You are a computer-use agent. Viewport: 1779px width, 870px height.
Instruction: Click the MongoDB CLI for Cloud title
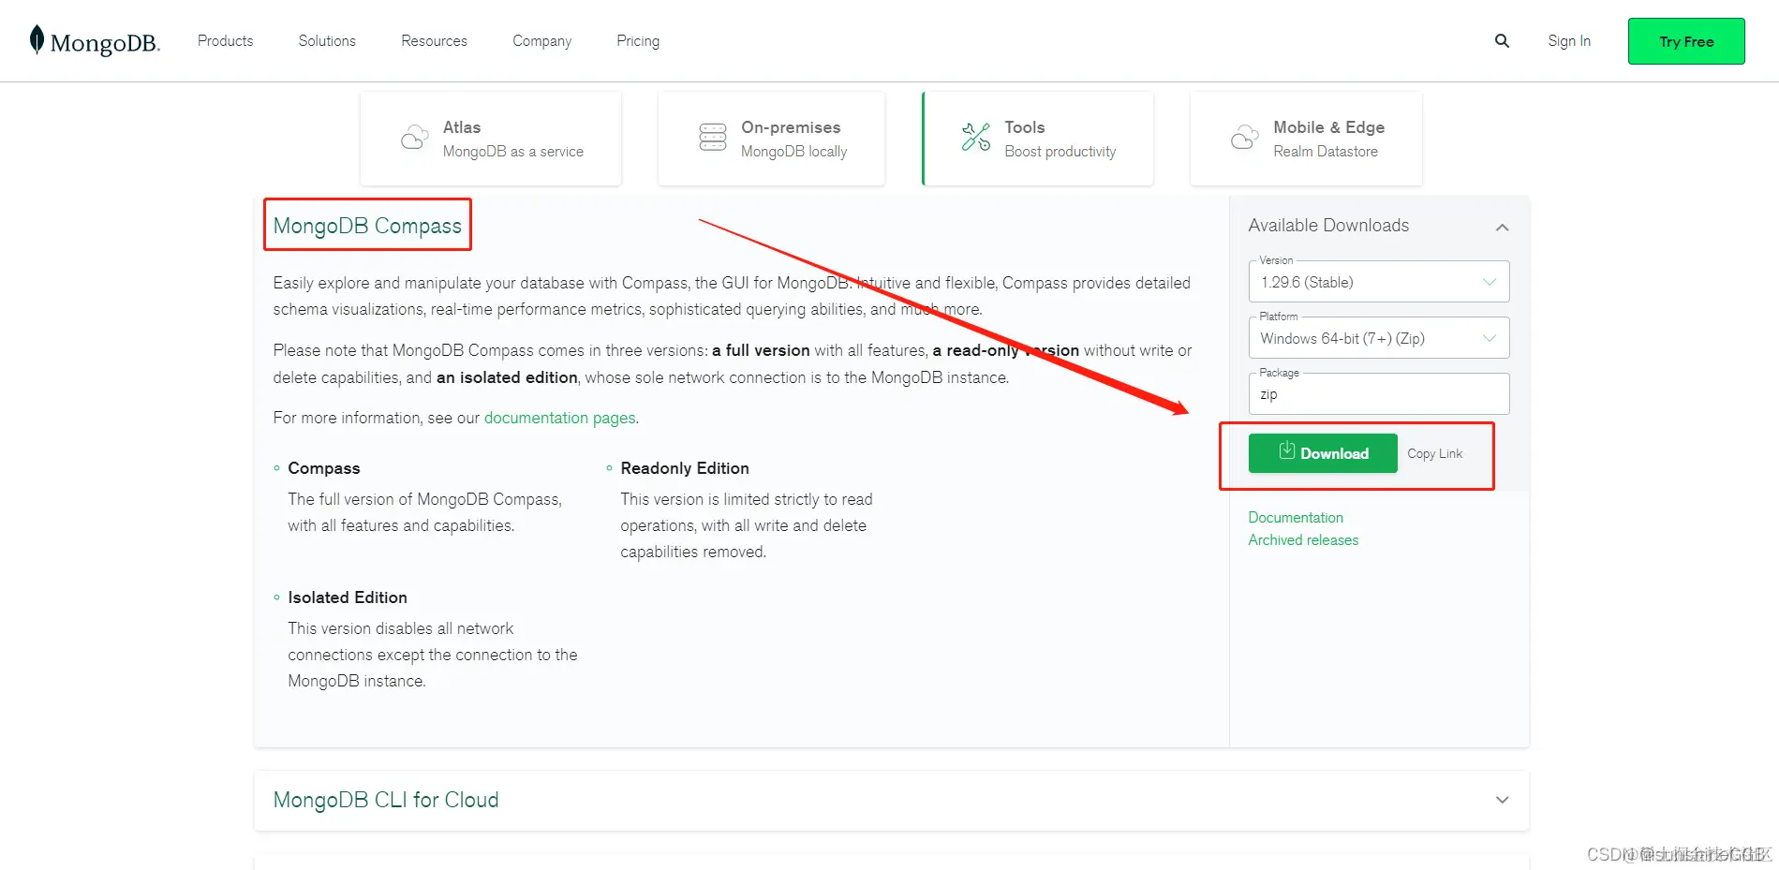click(386, 800)
